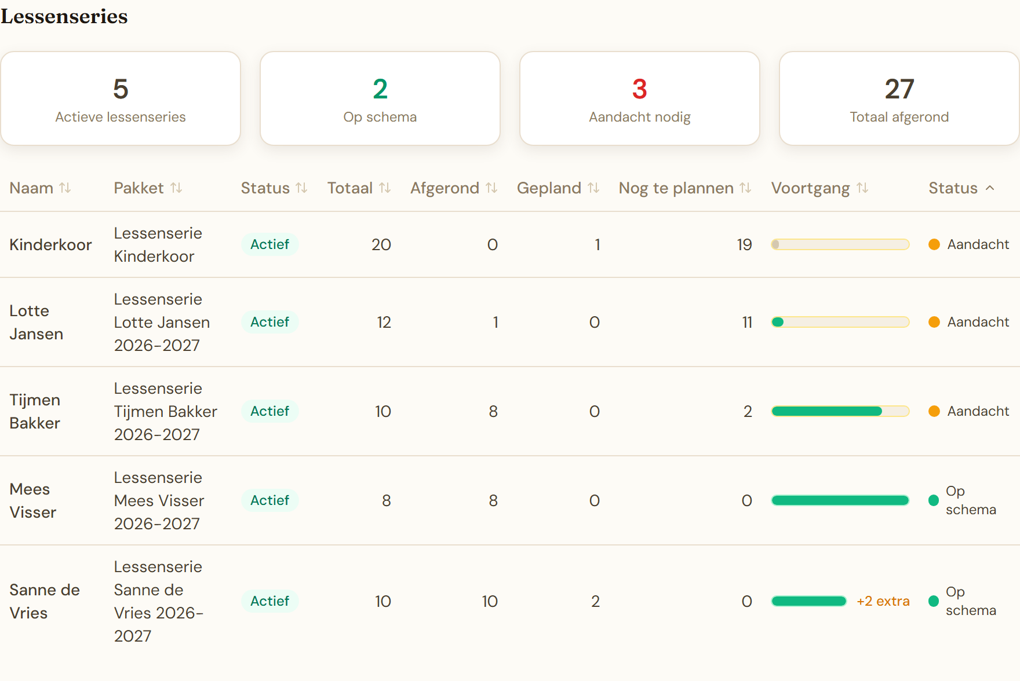
Task: Click the Actief badge in Lotte Jansen row
Action: (x=270, y=322)
